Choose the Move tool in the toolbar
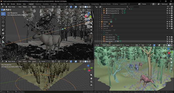The height and width of the screenshot is (93, 174). [x=3, y=22]
